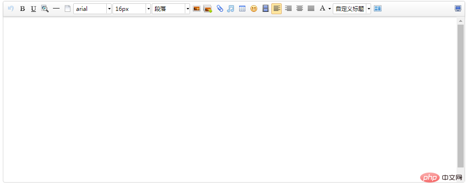Click the blank document icon

68,9
